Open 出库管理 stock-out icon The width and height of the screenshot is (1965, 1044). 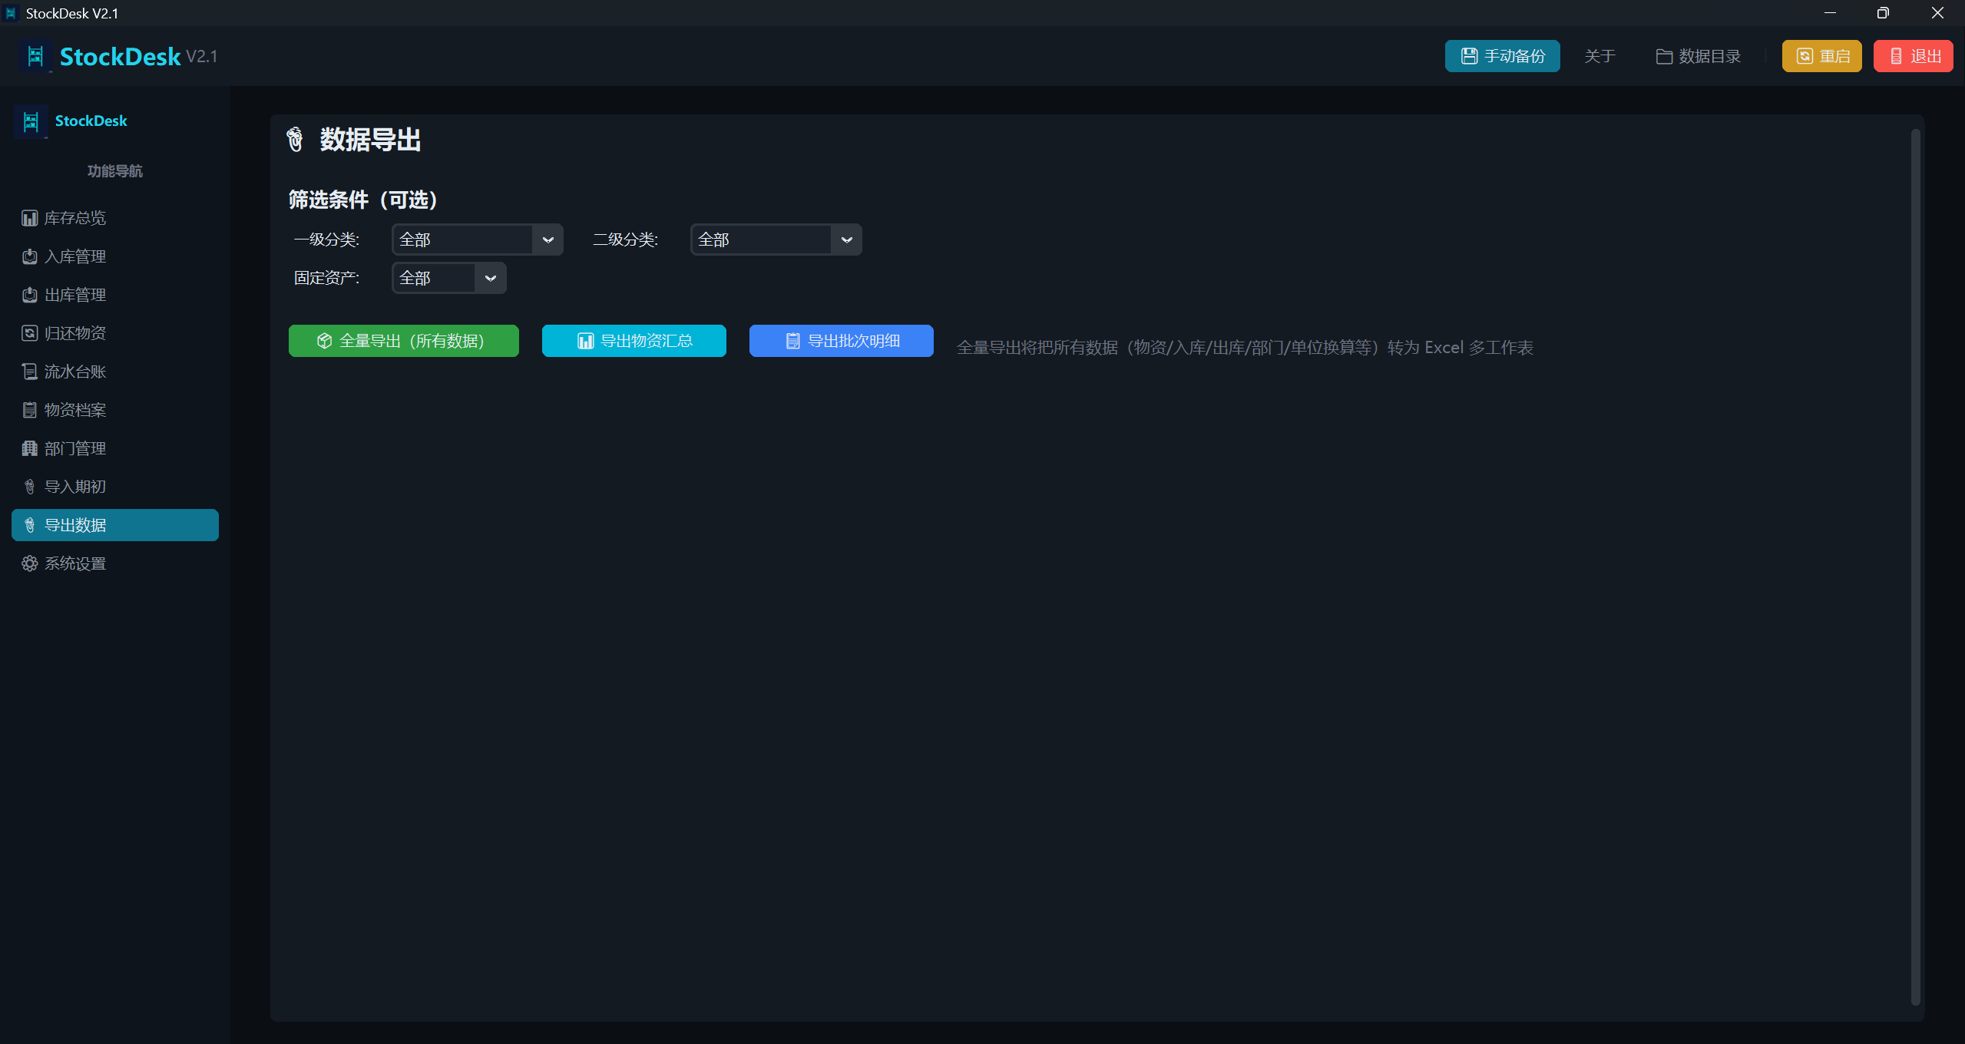pos(29,295)
